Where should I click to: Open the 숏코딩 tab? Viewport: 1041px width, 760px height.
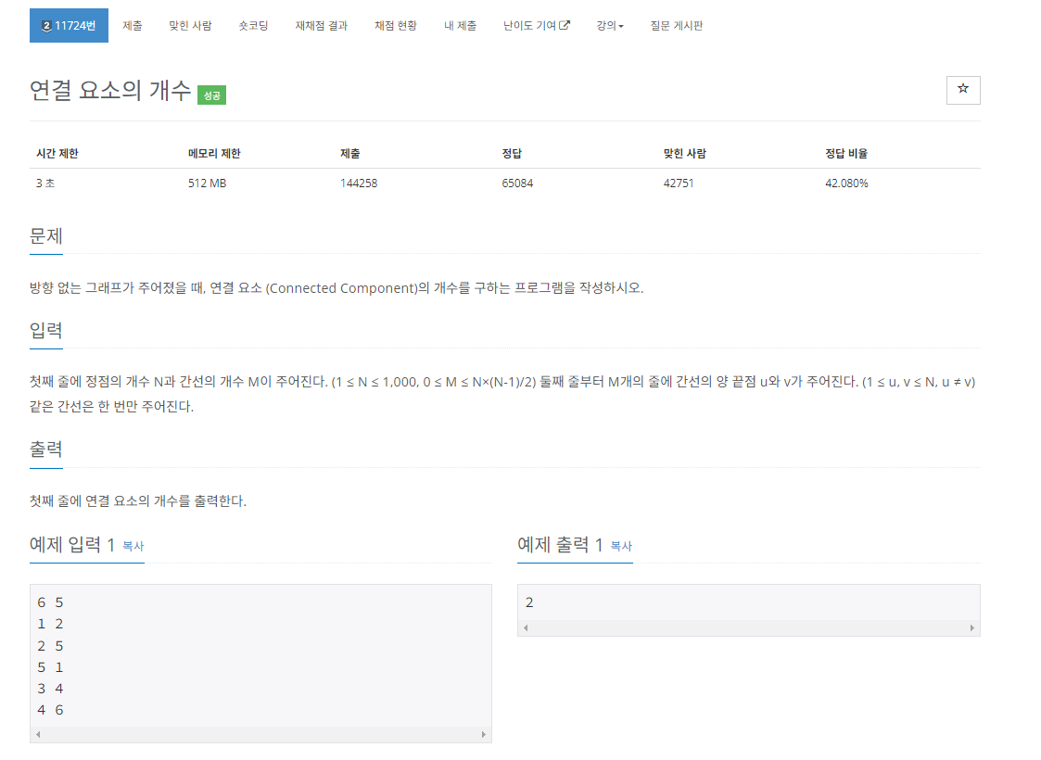pyautogui.click(x=253, y=25)
